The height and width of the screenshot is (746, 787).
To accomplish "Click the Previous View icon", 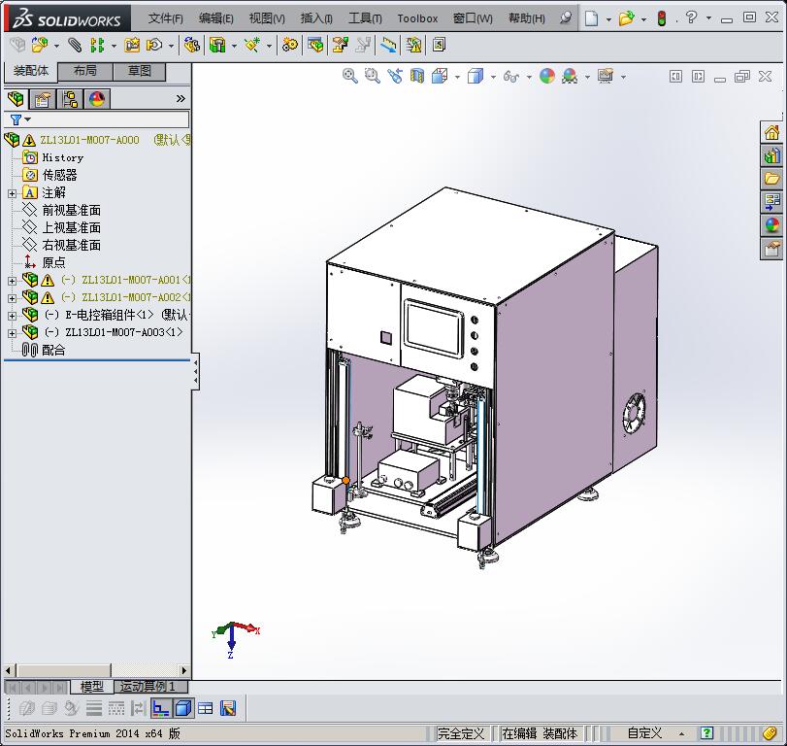I will [x=395, y=77].
